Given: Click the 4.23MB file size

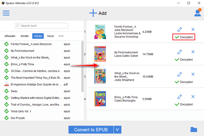Looking at the screenshot, I should coord(147,32).
